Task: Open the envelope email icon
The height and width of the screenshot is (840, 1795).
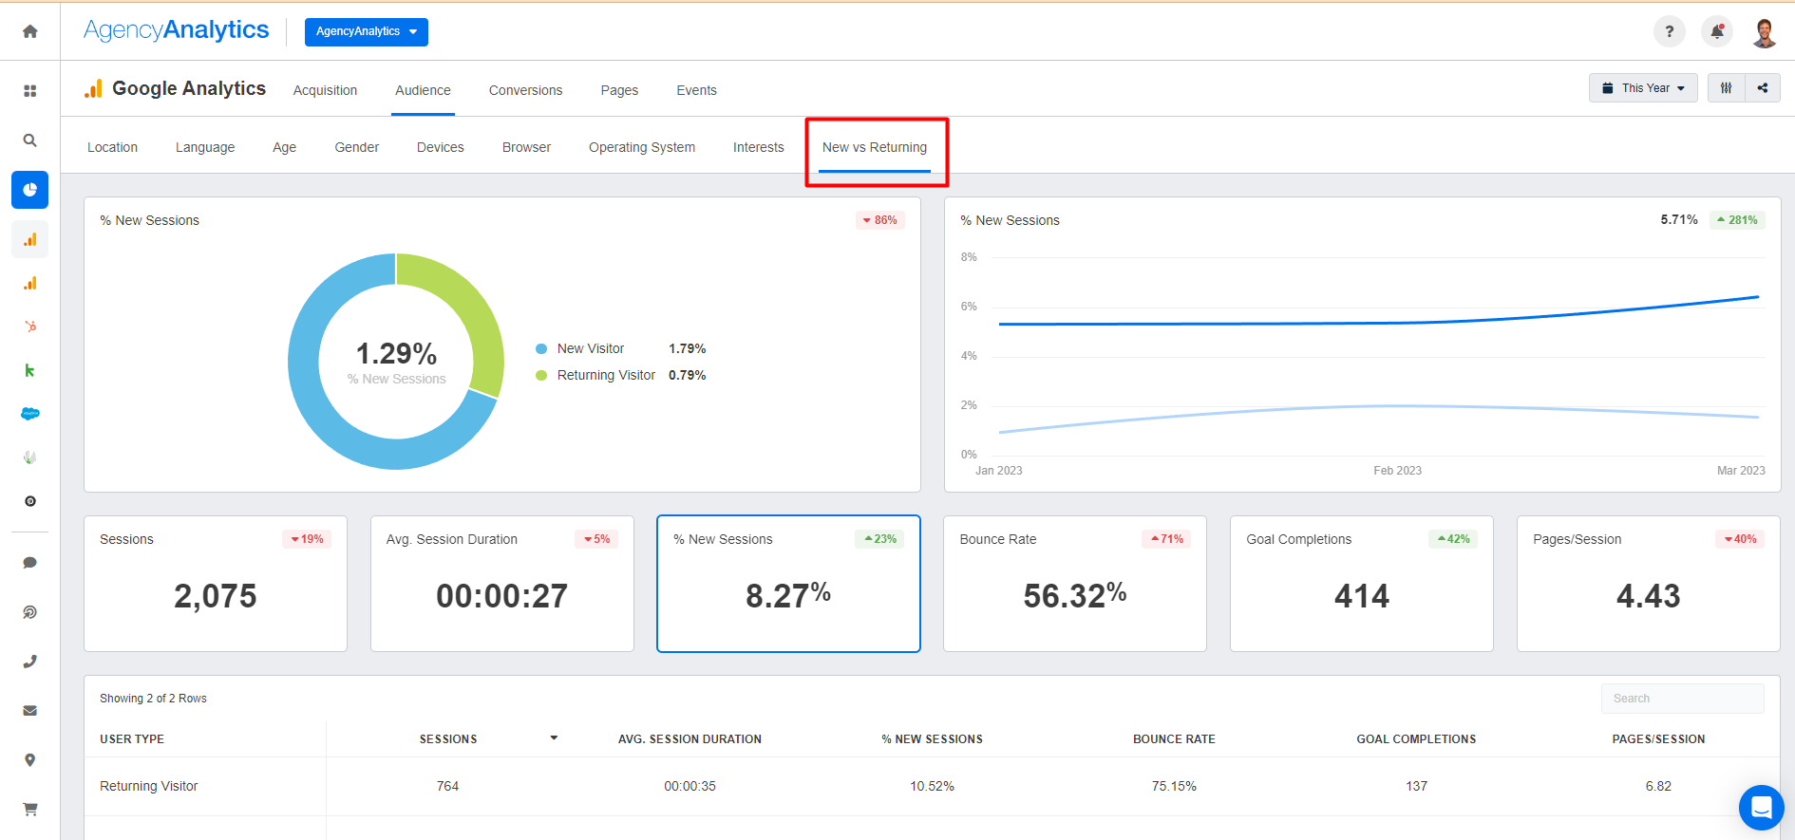Action: coord(30,711)
